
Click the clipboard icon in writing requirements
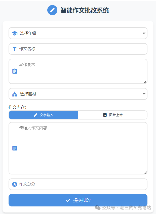coord(15,71)
